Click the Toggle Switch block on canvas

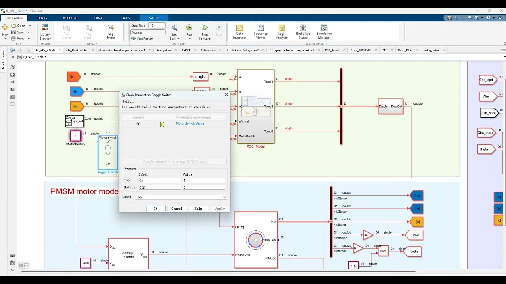[x=108, y=153]
